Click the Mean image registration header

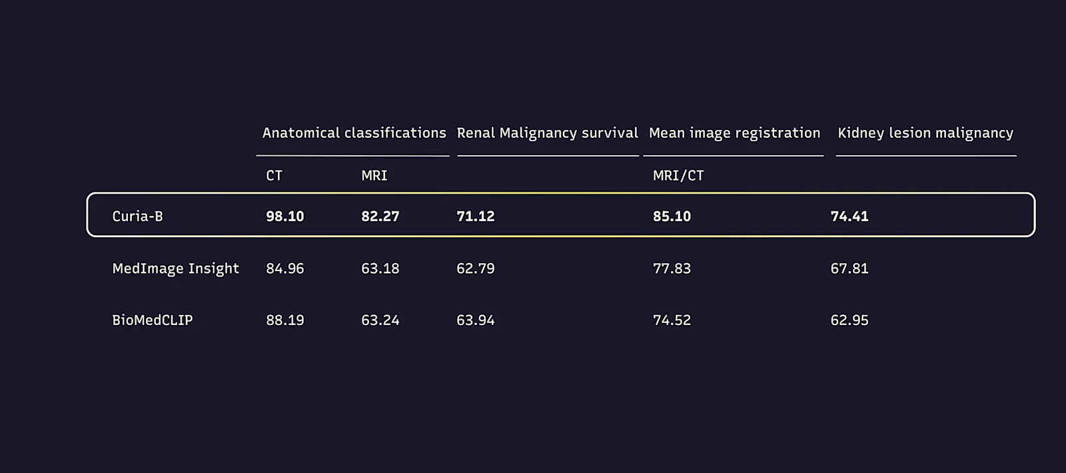(x=735, y=133)
